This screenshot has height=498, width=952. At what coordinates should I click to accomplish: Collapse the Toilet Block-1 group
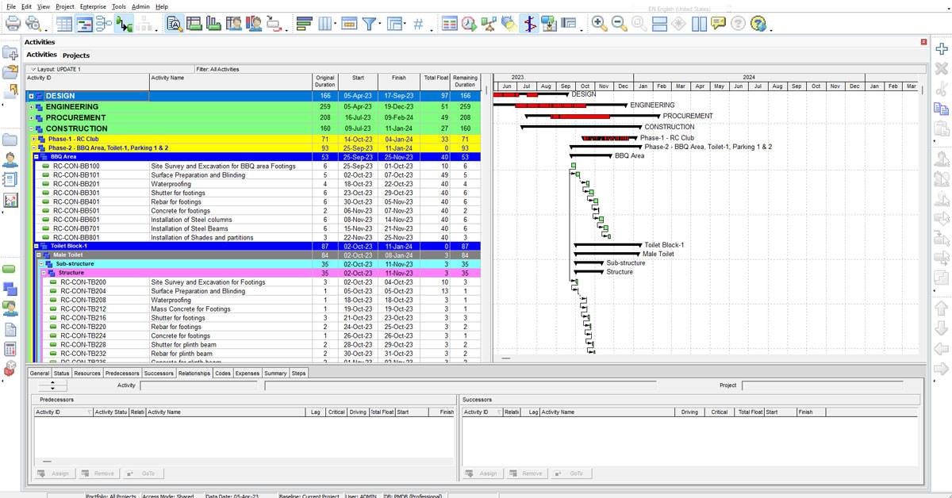(36, 246)
